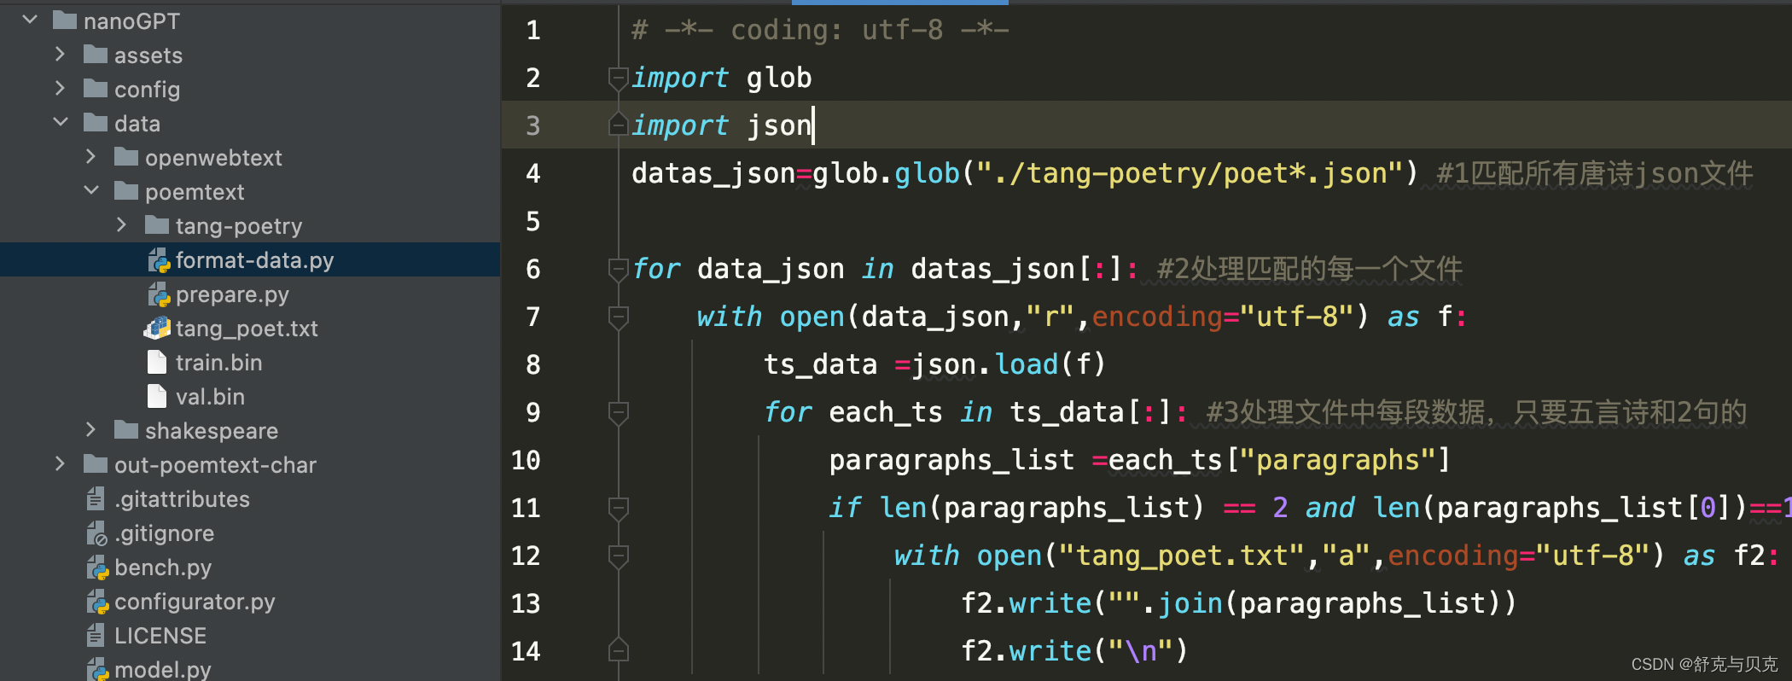Expand the assets folder chevron
The image size is (1792, 681).
pyautogui.click(x=60, y=55)
